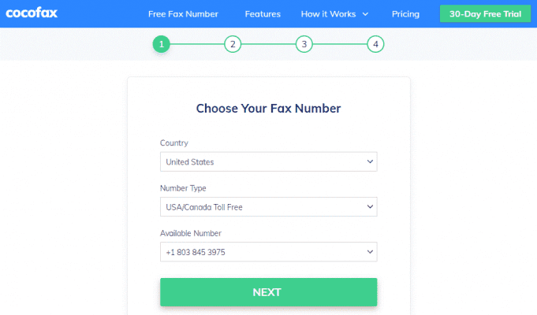Image resolution: width=537 pixels, height=315 pixels.
Task: Open the United States country dropdown
Action: [x=268, y=162]
